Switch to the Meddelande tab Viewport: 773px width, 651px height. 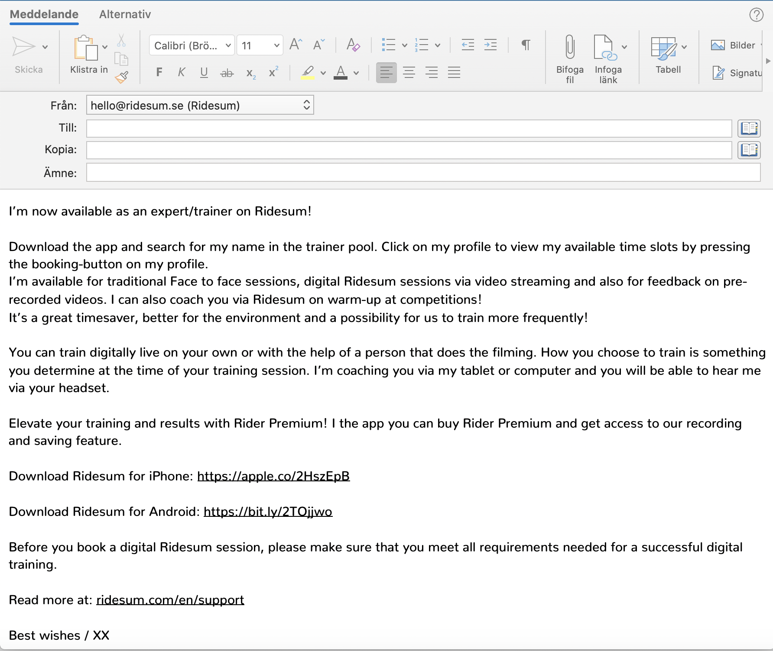44,14
